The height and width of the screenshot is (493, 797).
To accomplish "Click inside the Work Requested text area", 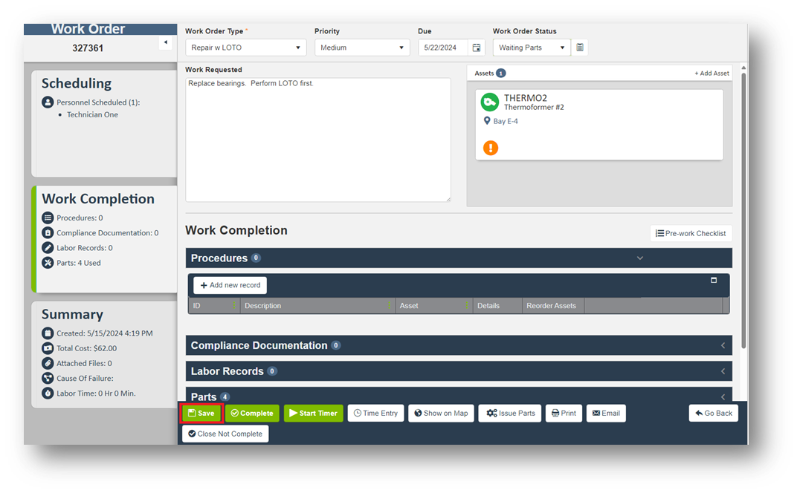I will click(x=317, y=141).
